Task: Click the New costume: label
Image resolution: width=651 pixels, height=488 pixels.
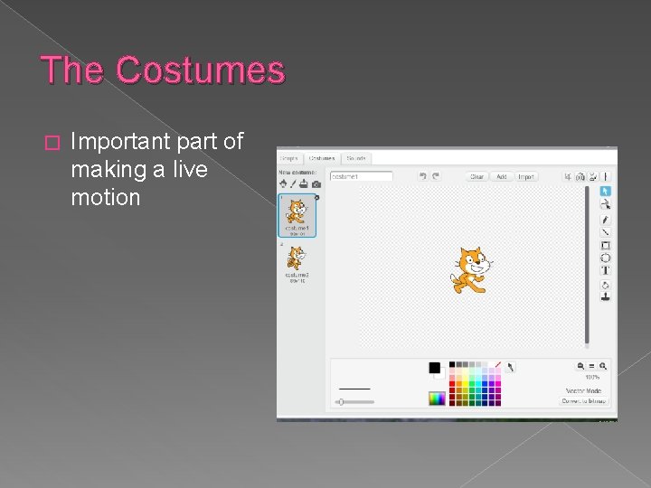Action: coord(297,173)
